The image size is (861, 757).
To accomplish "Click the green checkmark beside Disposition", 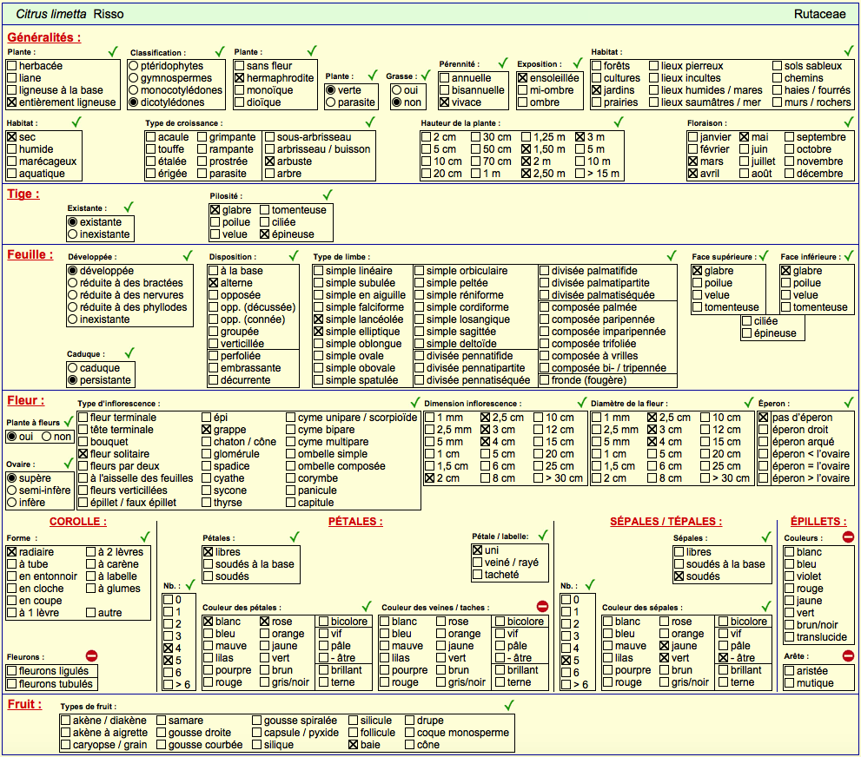I will click(294, 255).
